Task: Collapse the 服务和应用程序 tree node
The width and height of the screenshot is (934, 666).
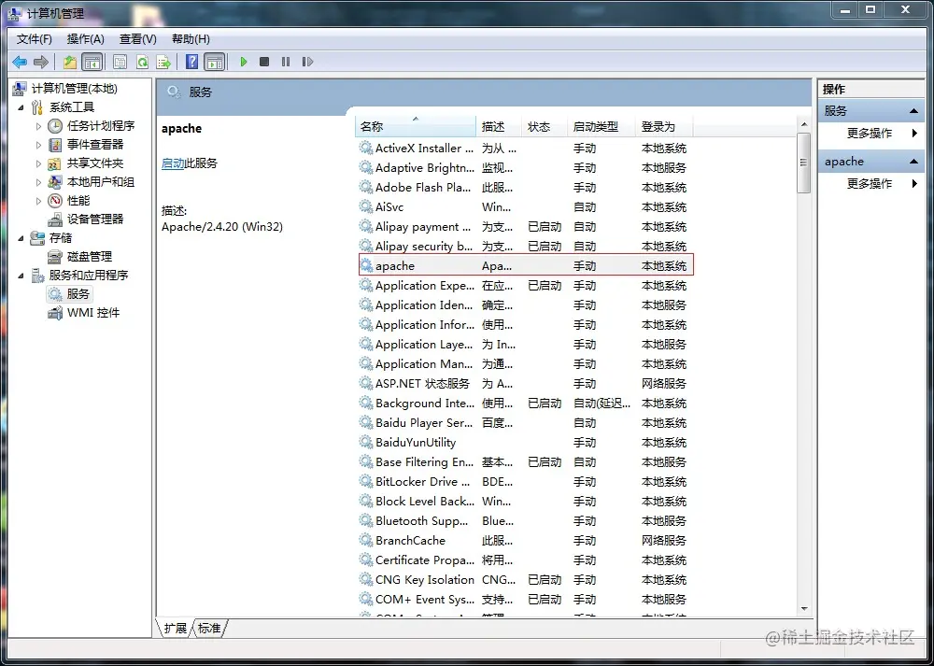Action: [21, 276]
